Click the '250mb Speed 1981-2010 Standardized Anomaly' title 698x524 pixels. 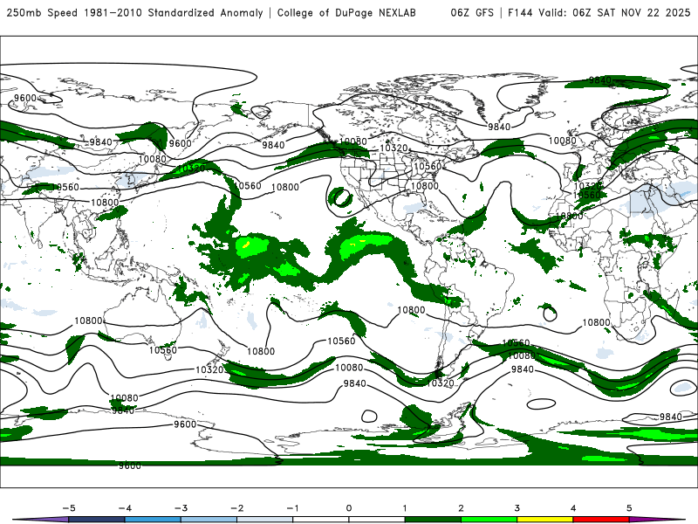point(134,12)
